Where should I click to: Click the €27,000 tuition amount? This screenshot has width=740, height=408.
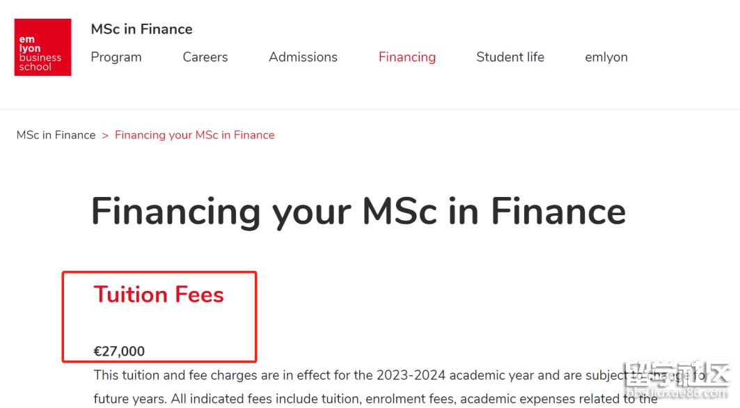tap(120, 352)
